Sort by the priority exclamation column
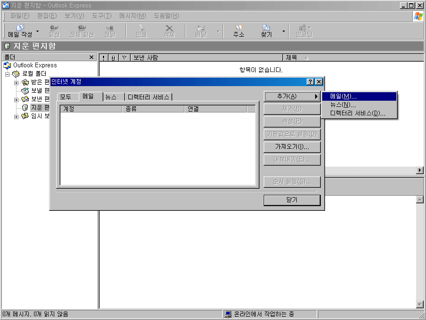Image resolution: width=426 pixels, height=320 pixels. pyautogui.click(x=103, y=58)
